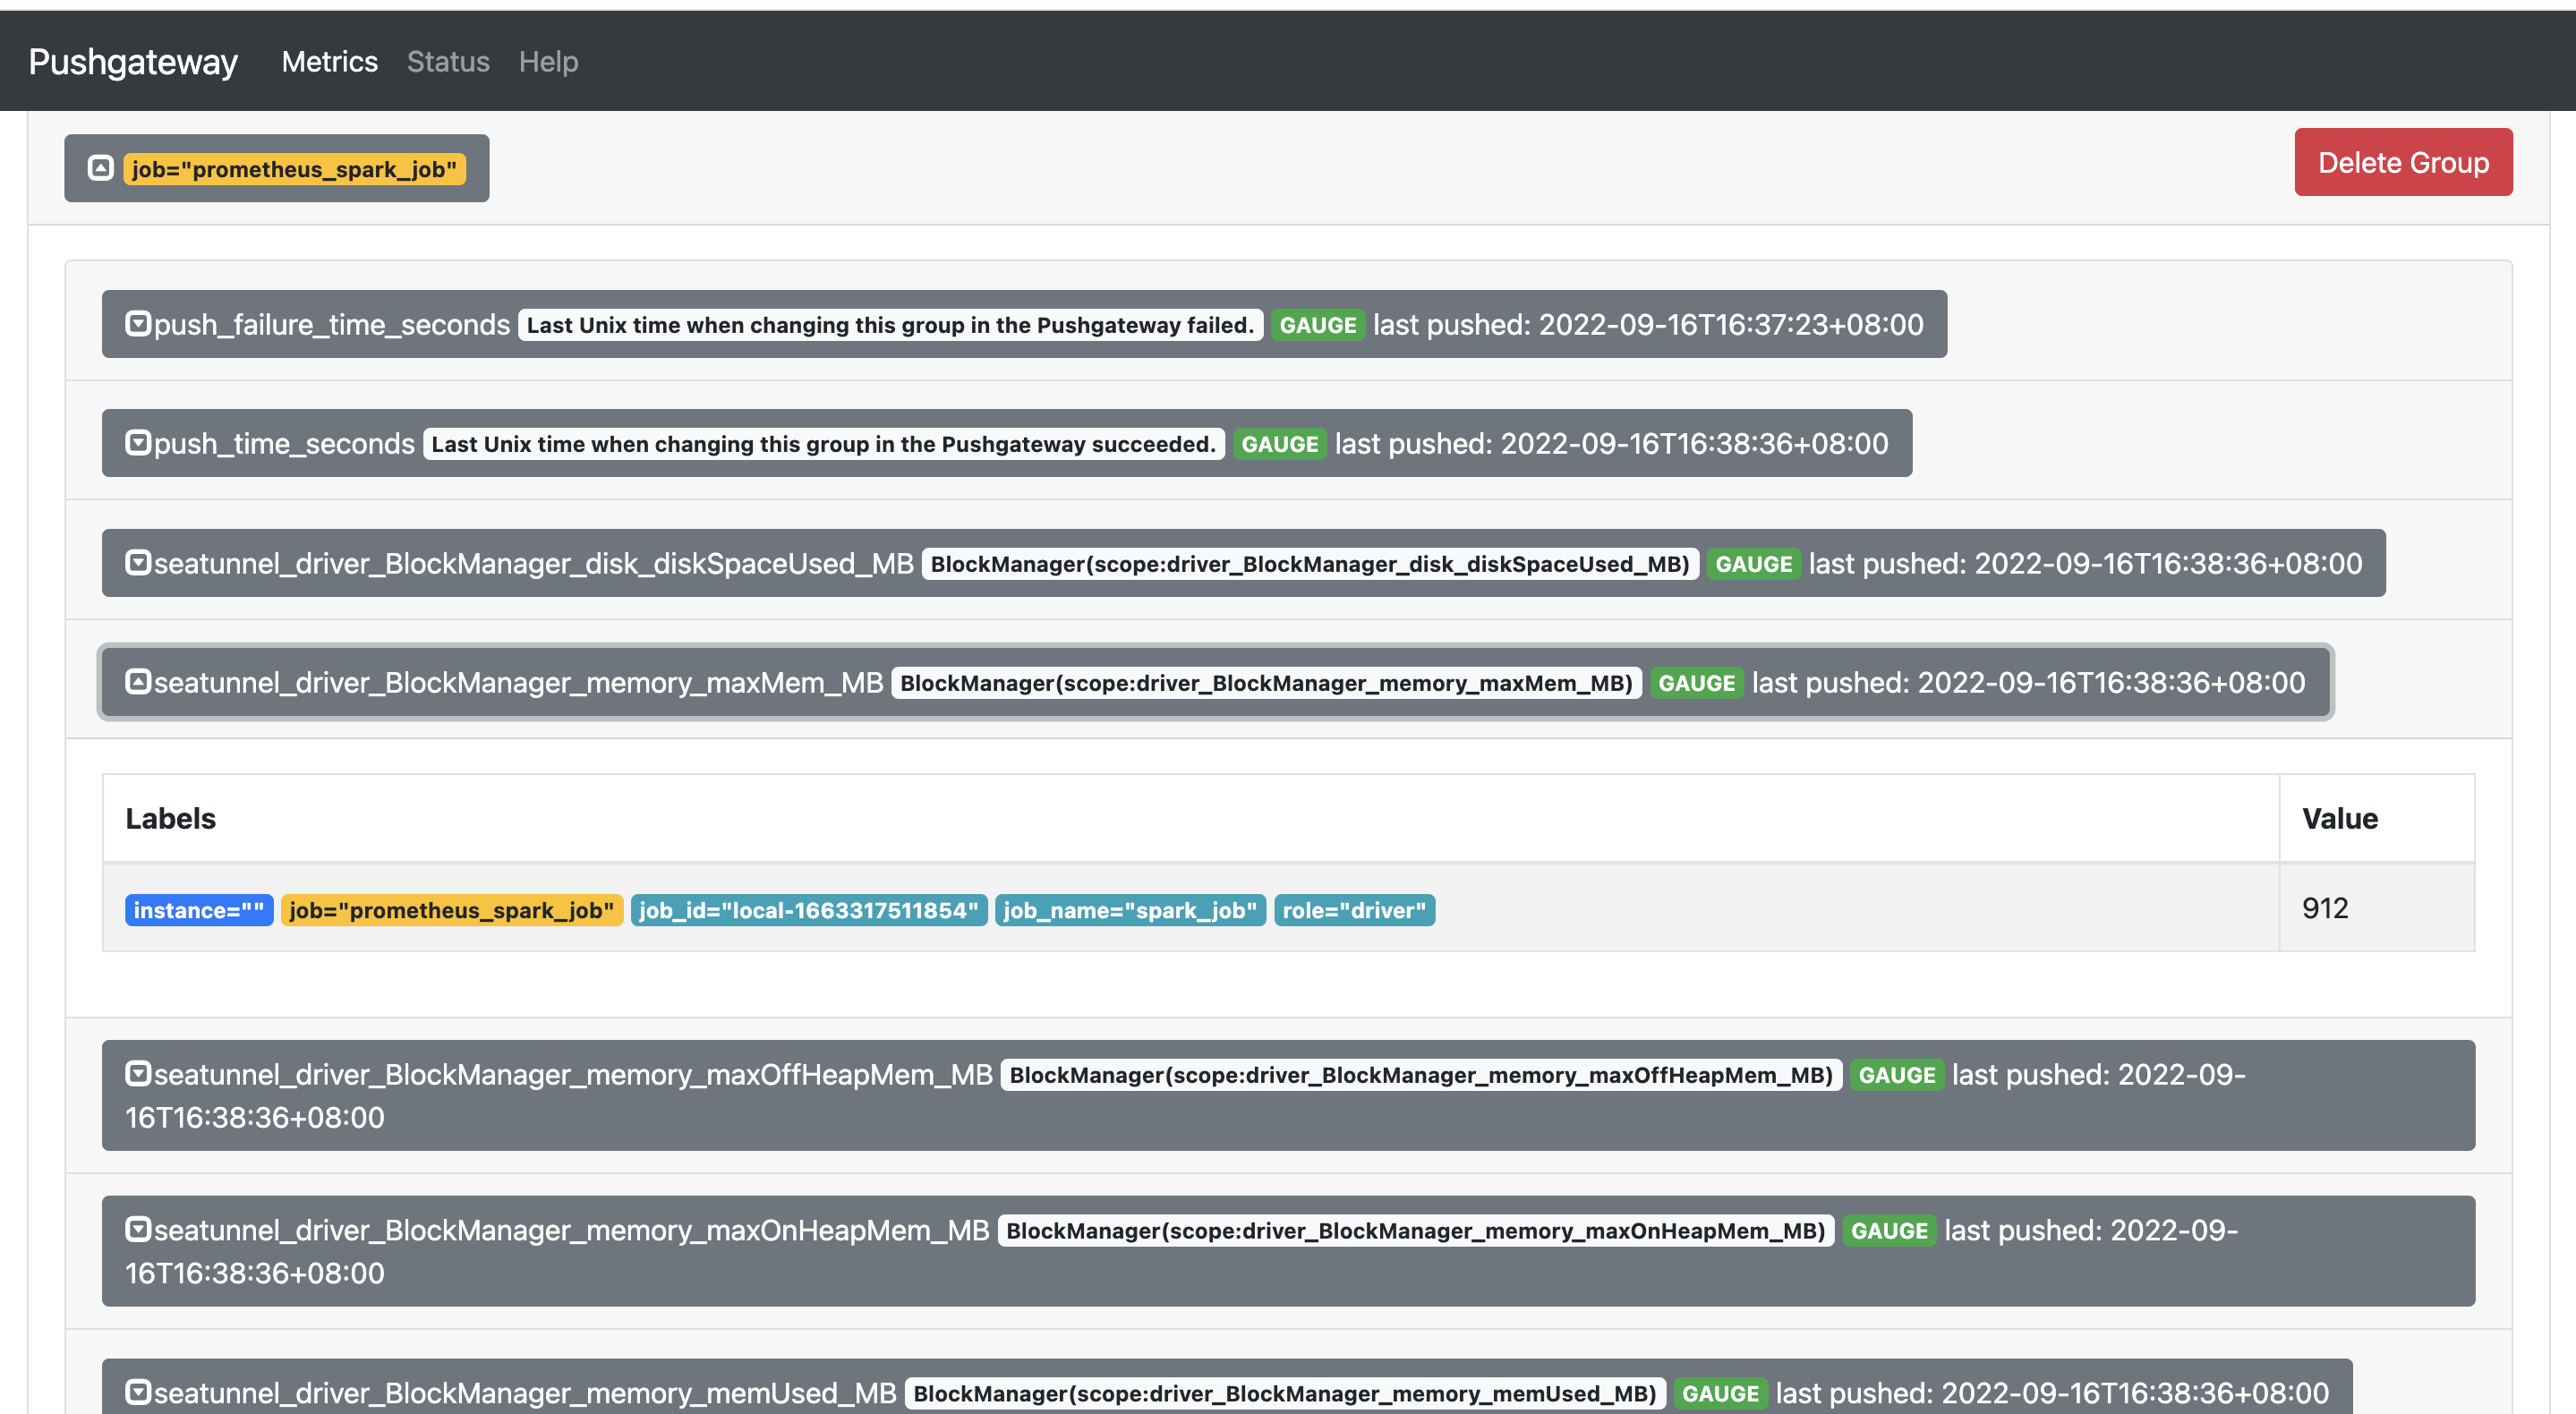Expand seatunnel_driver_BlockManager_disk_diskSpaceUsed_MB metric
This screenshot has height=1414, width=2576.
pos(140,561)
